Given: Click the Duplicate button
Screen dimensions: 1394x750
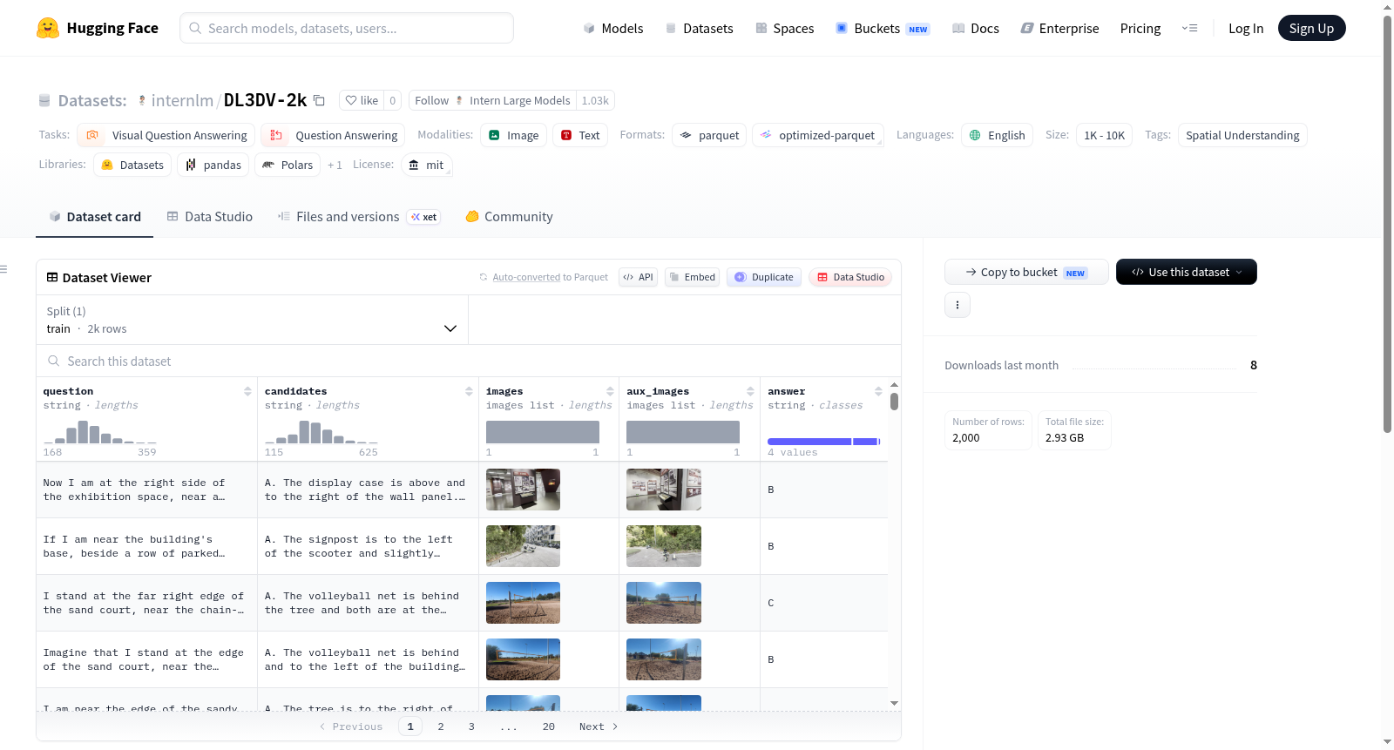Looking at the screenshot, I should pyautogui.click(x=764, y=277).
